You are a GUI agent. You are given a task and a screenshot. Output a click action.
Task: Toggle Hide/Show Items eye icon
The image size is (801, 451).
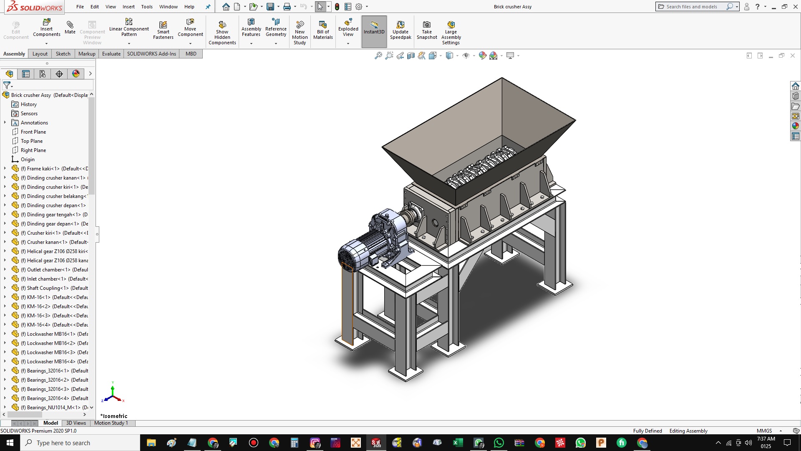466,56
